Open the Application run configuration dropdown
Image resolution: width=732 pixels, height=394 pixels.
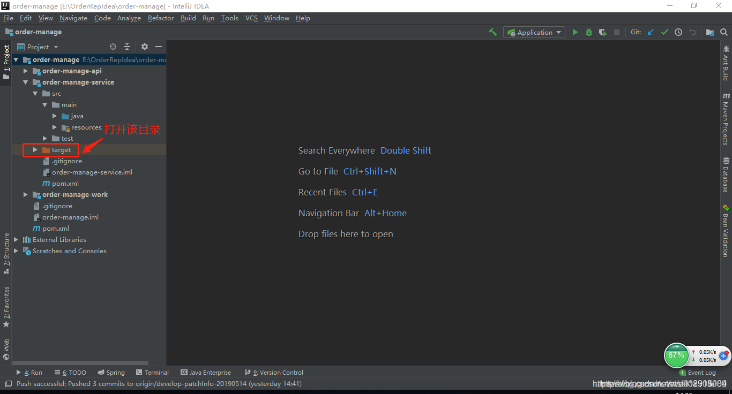pos(534,32)
